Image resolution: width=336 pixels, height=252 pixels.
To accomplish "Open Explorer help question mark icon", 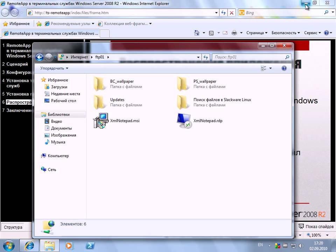I will [x=284, y=68].
